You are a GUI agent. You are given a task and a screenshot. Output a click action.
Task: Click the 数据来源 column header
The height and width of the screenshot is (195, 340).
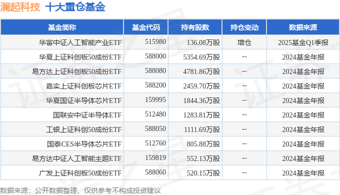[303, 27]
